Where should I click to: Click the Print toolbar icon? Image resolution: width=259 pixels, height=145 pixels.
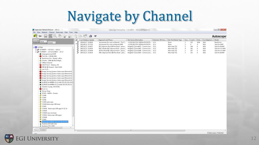[x=90, y=36]
